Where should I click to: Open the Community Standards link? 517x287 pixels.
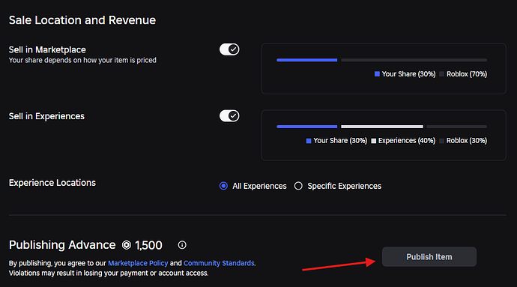219,263
